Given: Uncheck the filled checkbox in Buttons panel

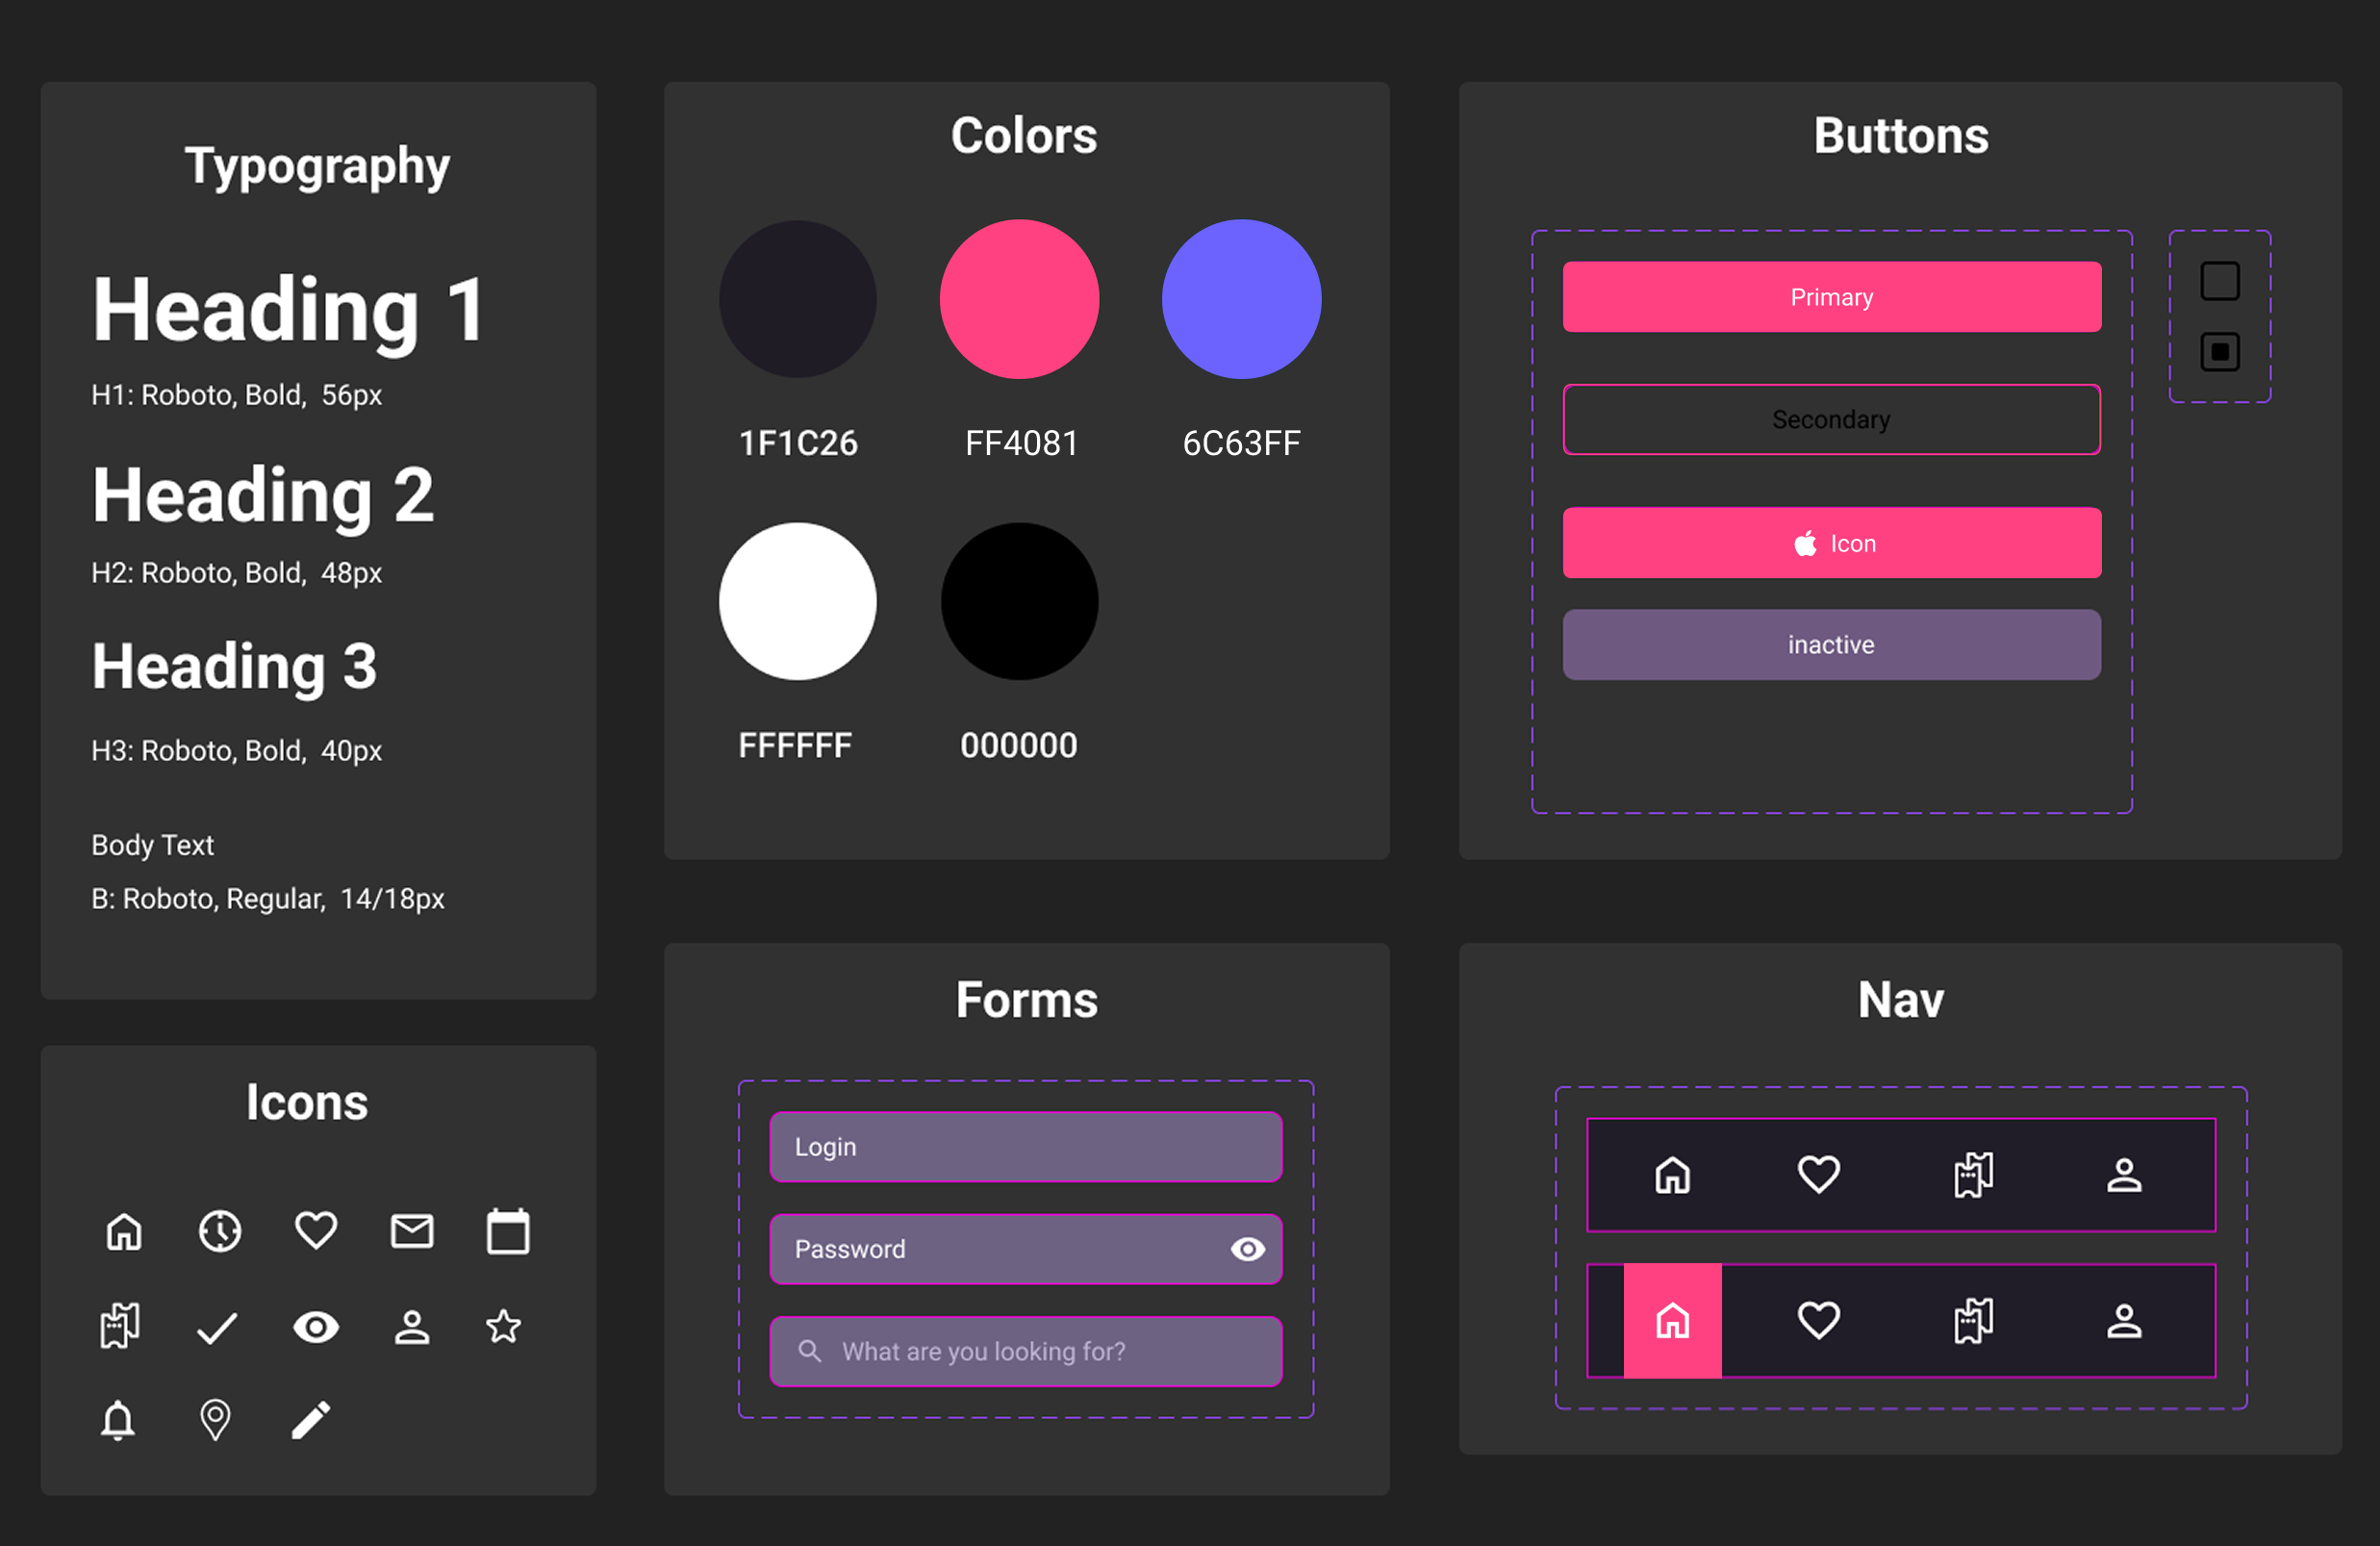Looking at the screenshot, I should [2219, 352].
